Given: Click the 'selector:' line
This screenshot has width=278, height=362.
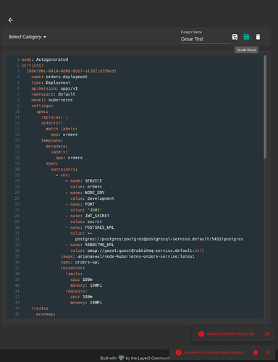Looking at the screenshot, I should coord(52,123).
